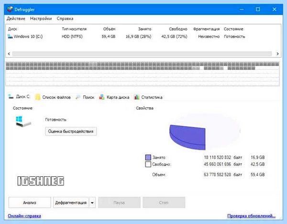Click the 16,9 GB (28%) cell

tap(139, 37)
